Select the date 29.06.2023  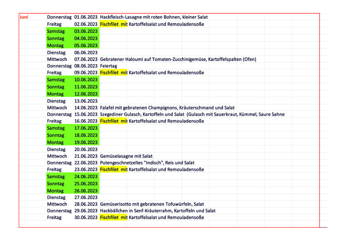pyautogui.click(x=86, y=211)
